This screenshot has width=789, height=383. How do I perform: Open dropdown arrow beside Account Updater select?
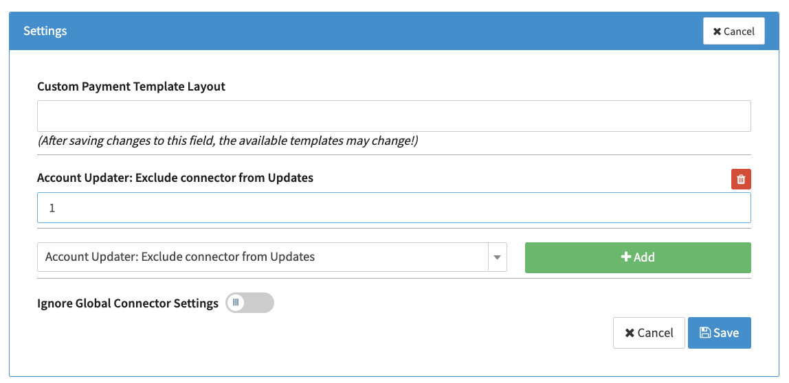pyautogui.click(x=498, y=257)
